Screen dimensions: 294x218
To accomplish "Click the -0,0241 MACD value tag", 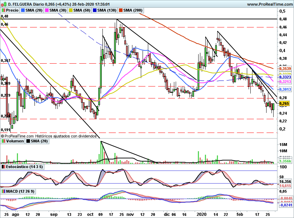I will click(285, 205).
